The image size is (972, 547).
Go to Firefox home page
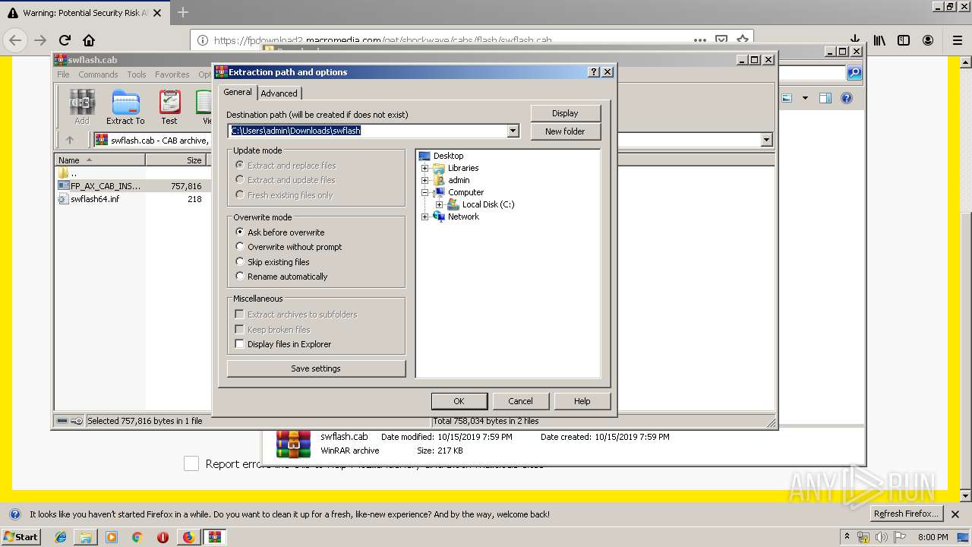[x=89, y=40]
